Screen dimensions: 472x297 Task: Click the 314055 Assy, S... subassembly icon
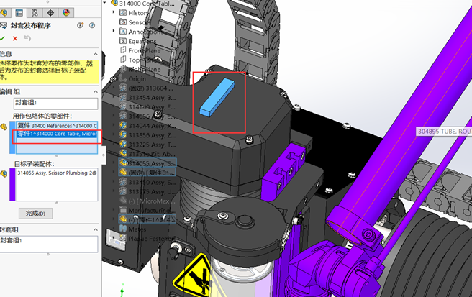pos(123,163)
